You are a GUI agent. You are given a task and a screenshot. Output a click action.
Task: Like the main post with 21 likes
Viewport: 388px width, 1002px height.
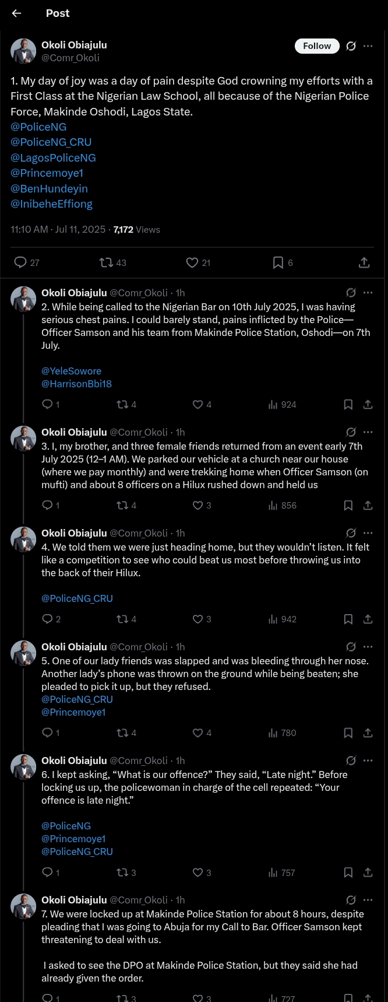tap(192, 262)
